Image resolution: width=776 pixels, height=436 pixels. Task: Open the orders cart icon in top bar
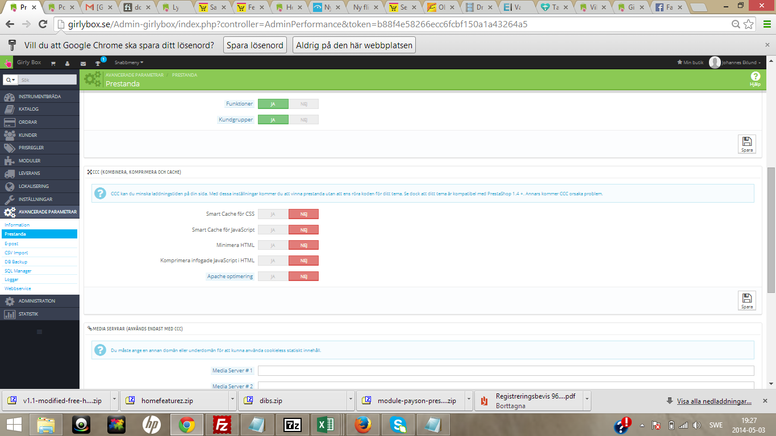(x=53, y=63)
